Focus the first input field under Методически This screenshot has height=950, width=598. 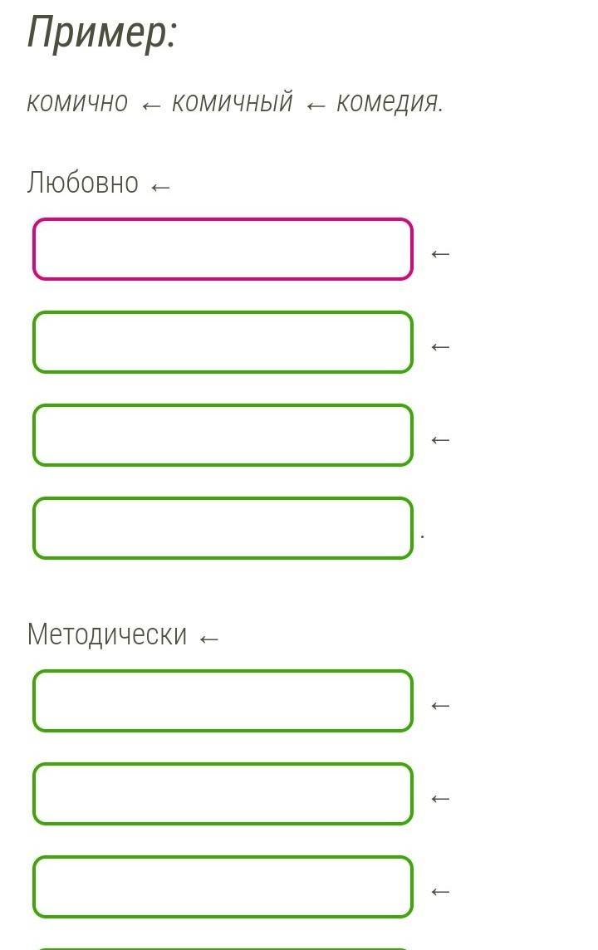(x=223, y=701)
